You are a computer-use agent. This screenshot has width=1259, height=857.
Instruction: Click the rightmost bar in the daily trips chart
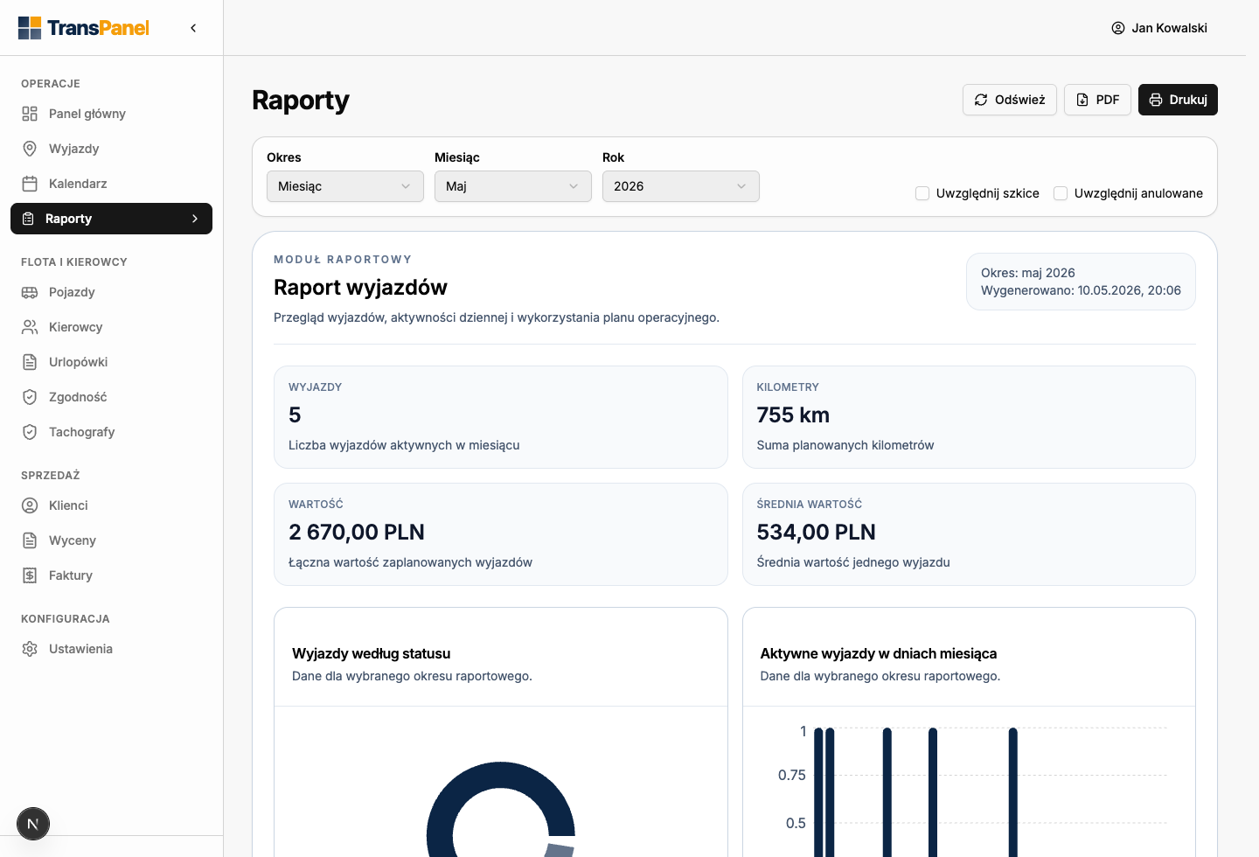1012,792
